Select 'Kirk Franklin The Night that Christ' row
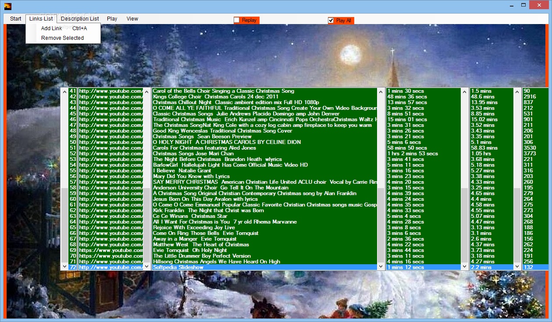Viewport: 552px width, 322px height. [264, 210]
